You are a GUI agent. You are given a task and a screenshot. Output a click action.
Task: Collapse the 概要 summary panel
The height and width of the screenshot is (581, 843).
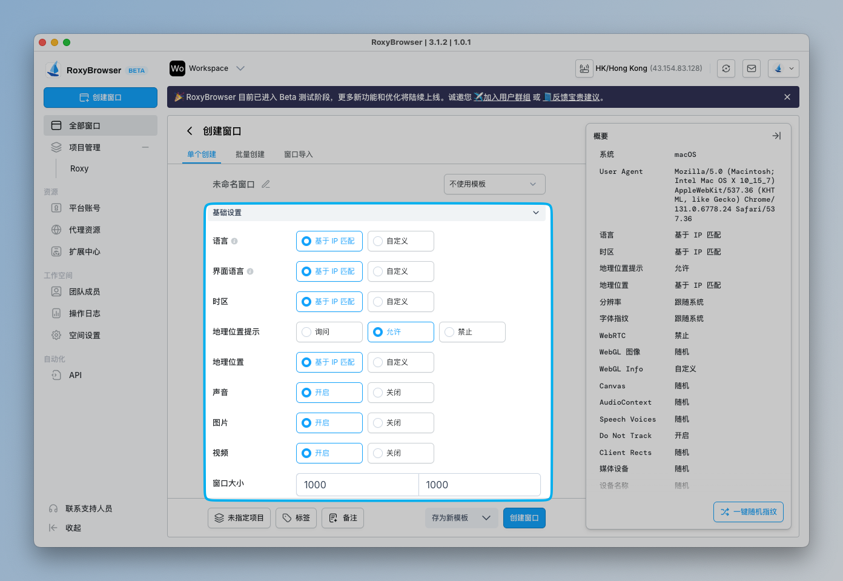pyautogui.click(x=776, y=136)
